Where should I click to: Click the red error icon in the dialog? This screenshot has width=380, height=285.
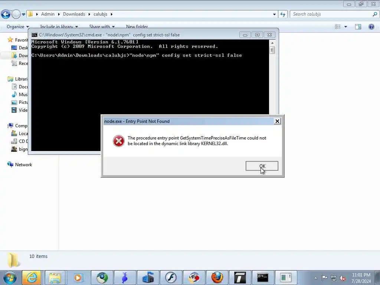118,141
